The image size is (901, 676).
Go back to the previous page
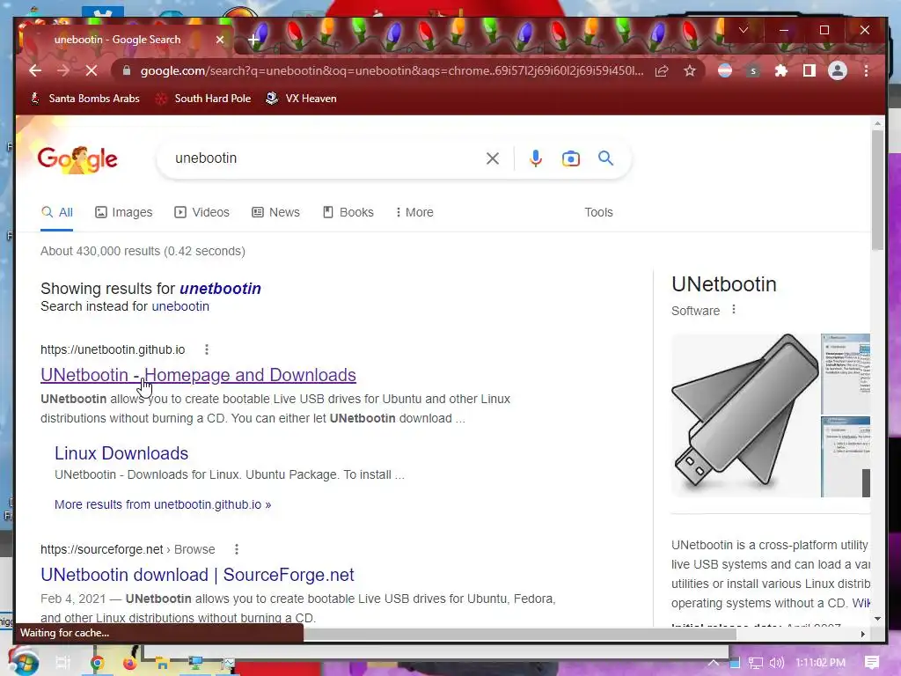click(x=35, y=70)
